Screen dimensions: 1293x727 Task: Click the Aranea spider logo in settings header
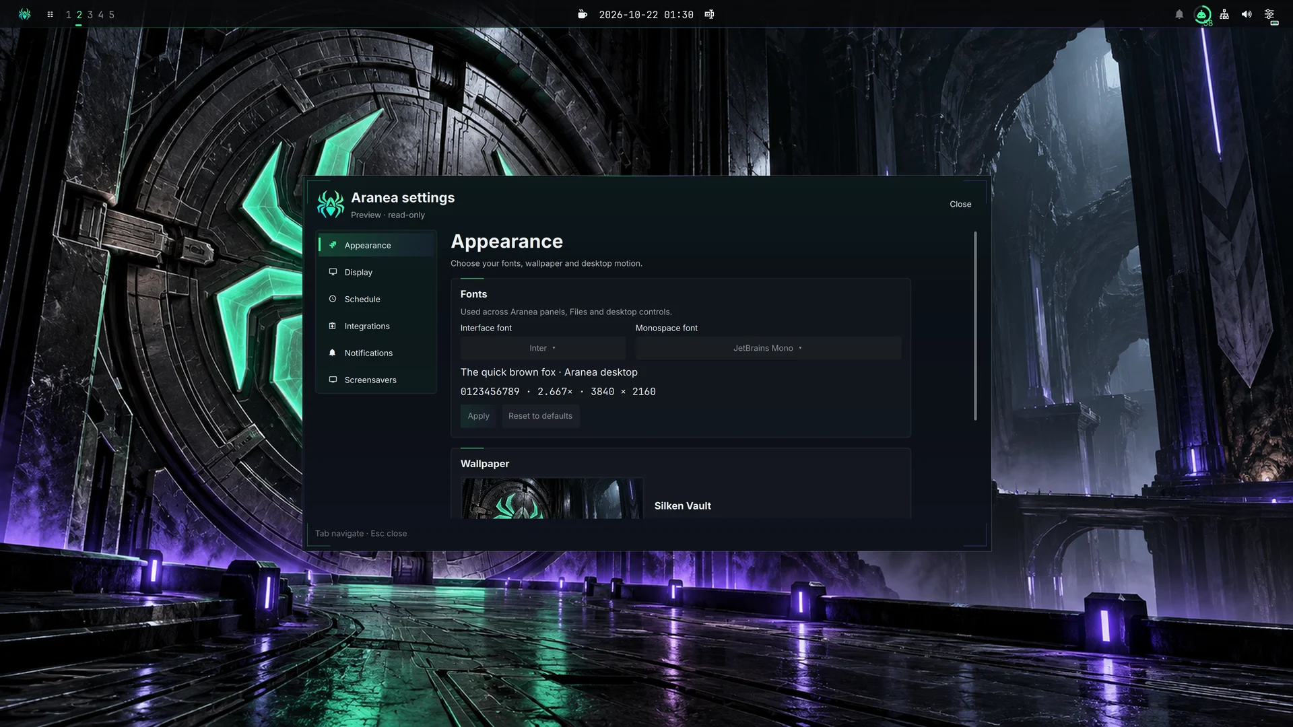point(331,204)
